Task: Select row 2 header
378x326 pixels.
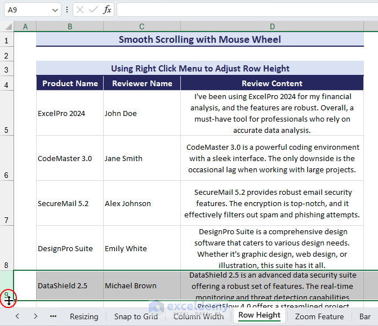Action: coord(7,54)
